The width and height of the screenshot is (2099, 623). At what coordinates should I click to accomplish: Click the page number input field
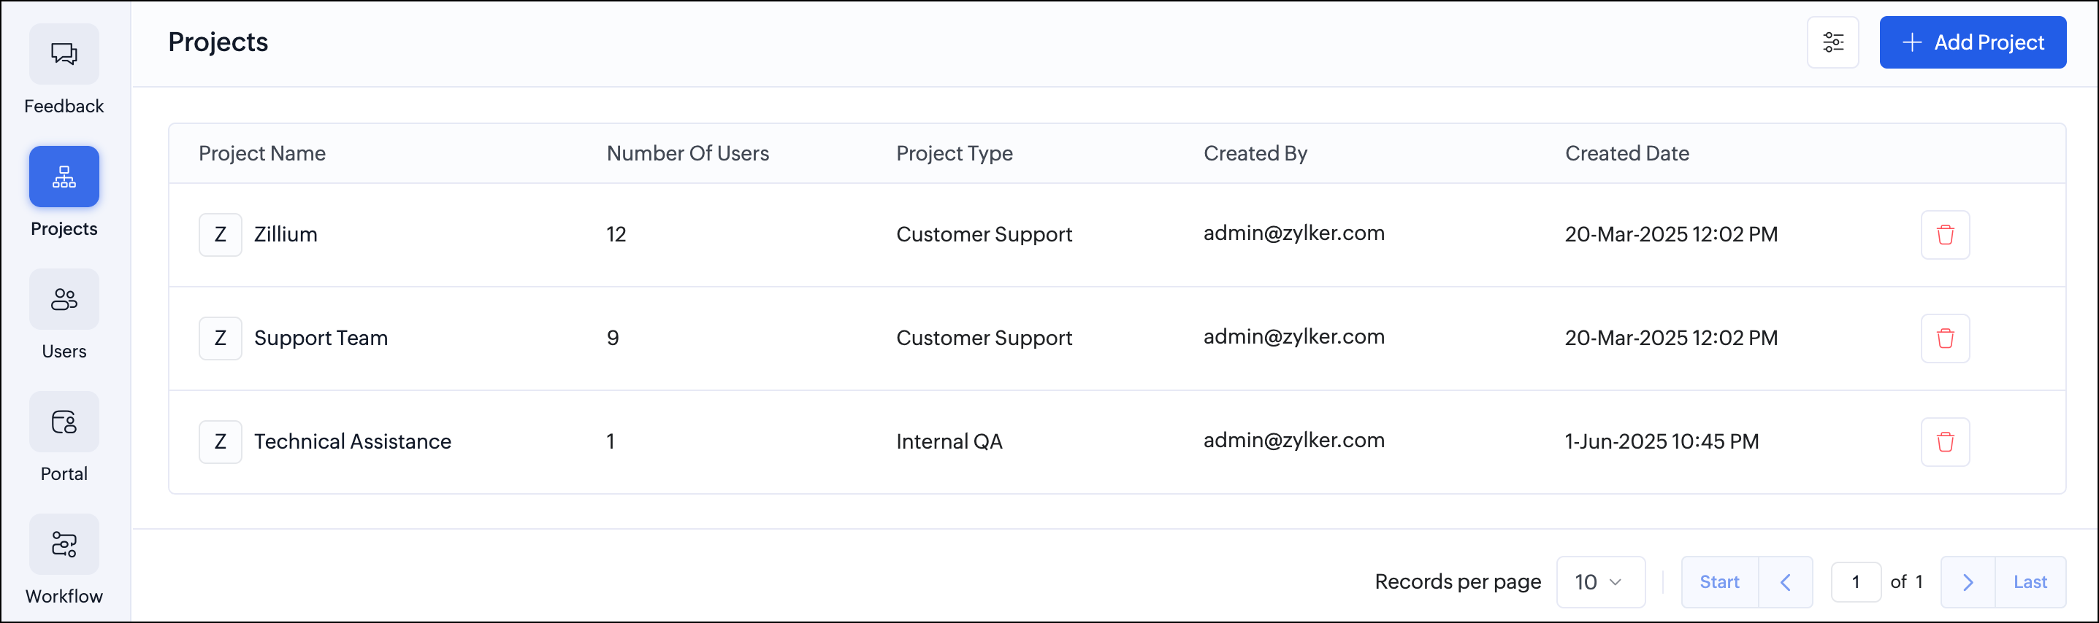pos(1855,581)
